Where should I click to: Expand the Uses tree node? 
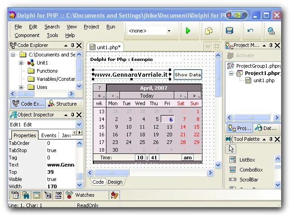(21, 87)
